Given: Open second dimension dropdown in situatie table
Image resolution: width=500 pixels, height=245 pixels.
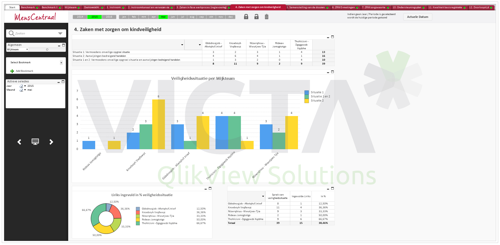Looking at the screenshot, I should coord(200,45).
